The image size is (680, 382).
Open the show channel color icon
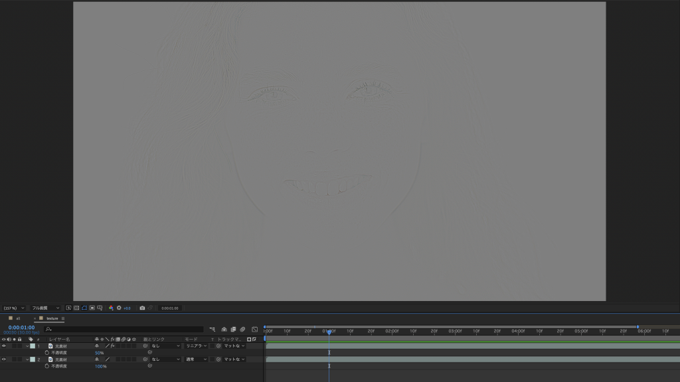coord(111,308)
